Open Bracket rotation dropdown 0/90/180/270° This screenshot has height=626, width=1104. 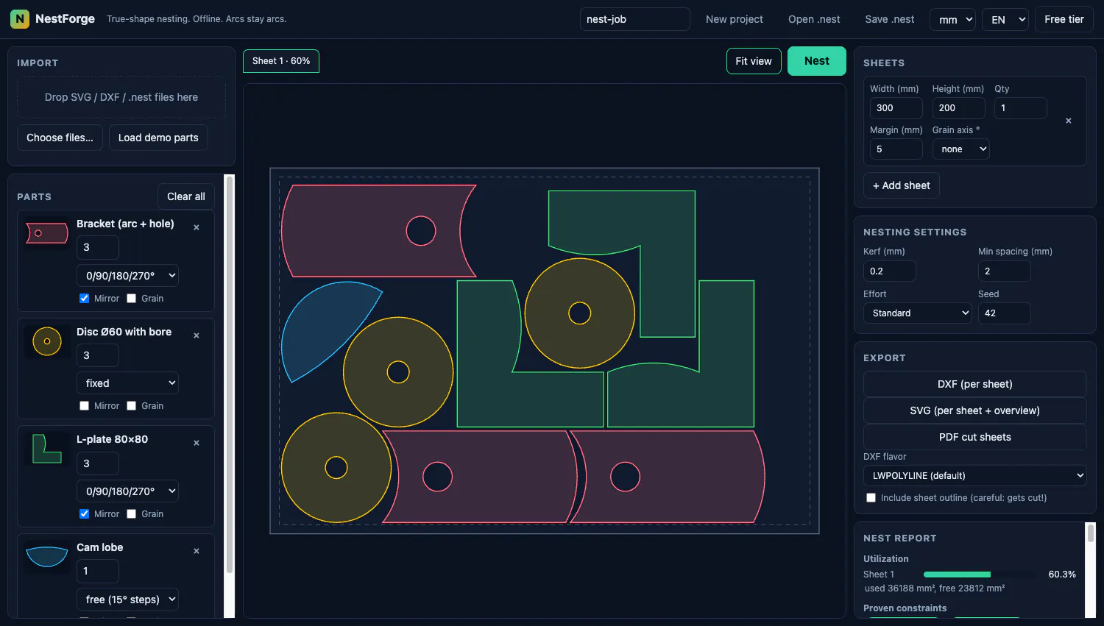pos(127,275)
